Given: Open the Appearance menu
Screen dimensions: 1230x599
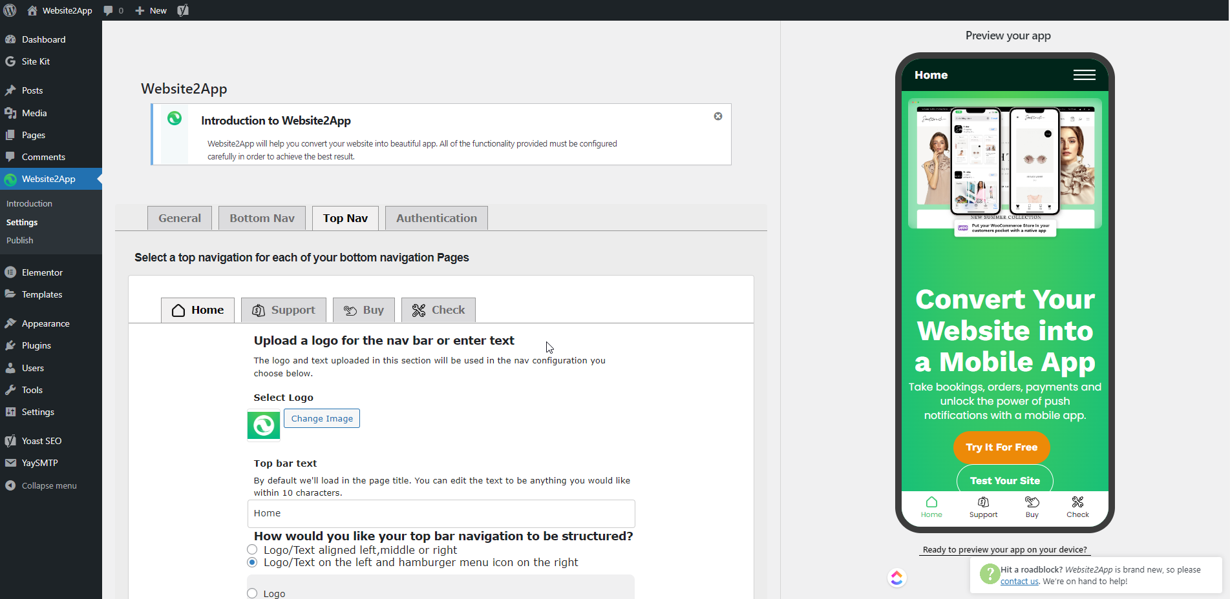Looking at the screenshot, I should [51, 323].
